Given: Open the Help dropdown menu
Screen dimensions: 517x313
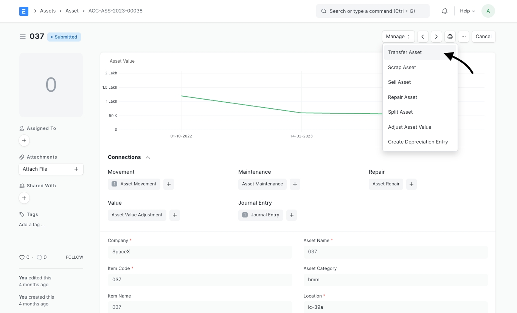Looking at the screenshot, I should [467, 11].
